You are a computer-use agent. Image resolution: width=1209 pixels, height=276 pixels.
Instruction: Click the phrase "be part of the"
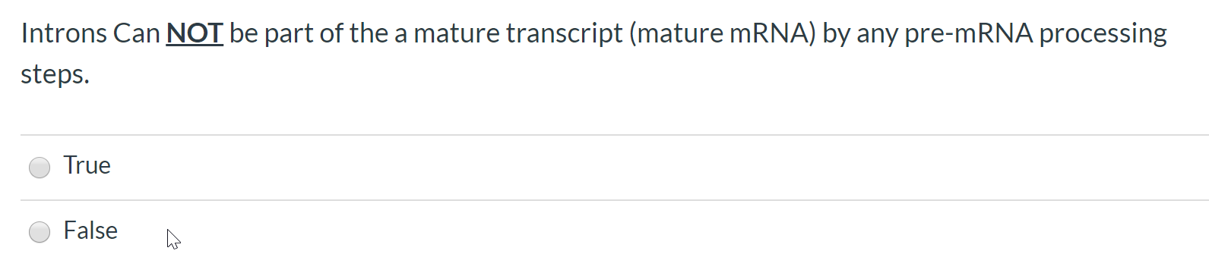pyautogui.click(x=309, y=33)
